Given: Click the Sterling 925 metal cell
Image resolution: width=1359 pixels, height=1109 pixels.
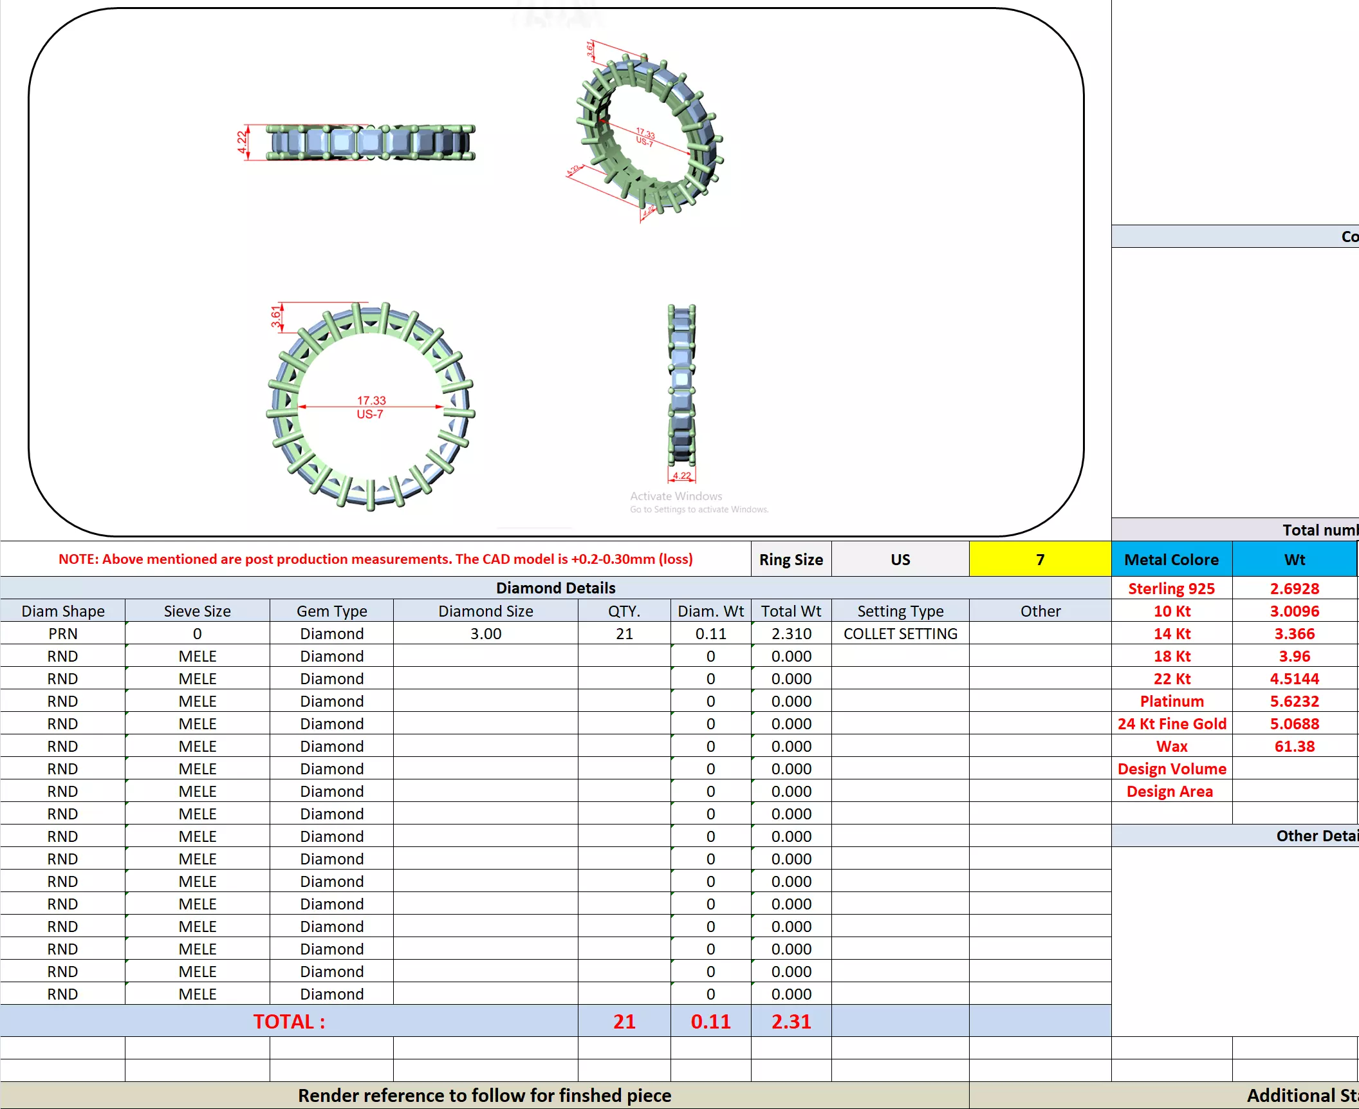Looking at the screenshot, I should pyautogui.click(x=1171, y=588).
